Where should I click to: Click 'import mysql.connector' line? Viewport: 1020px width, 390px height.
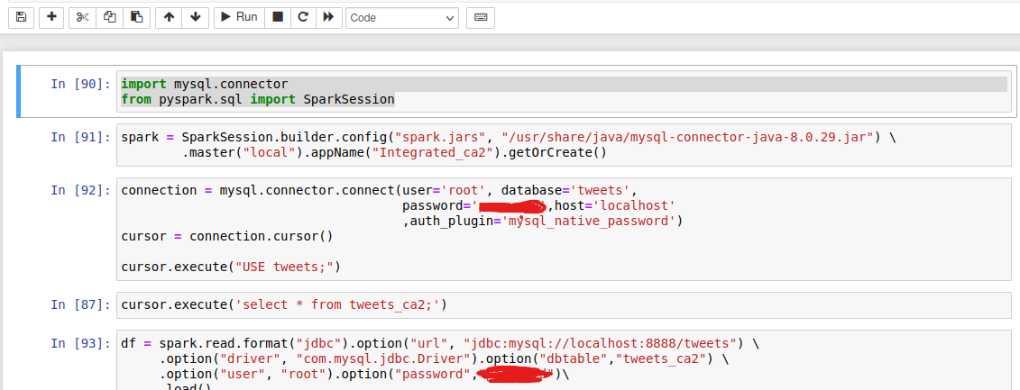204,84
